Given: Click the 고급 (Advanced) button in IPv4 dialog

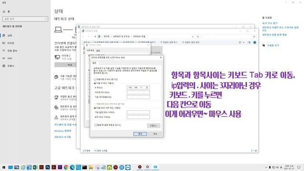Looking at the screenshot, I should click(x=153, y=125).
